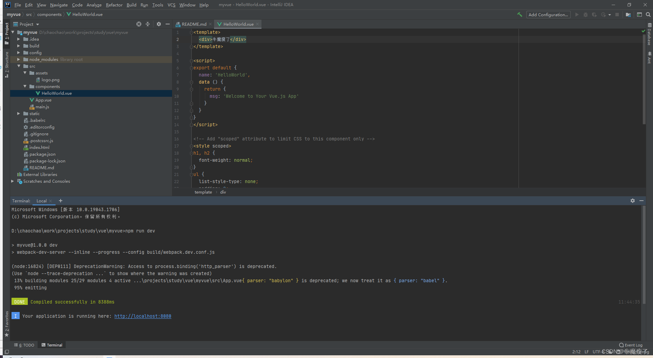Open Project panel settings gear
This screenshot has height=358, width=653.
click(x=159, y=24)
